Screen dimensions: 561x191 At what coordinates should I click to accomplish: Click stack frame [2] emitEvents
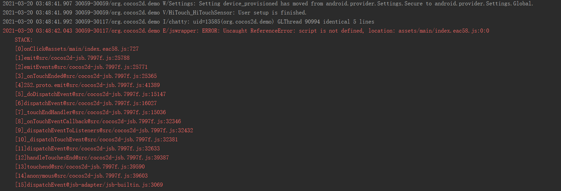pyautogui.click(x=81, y=67)
